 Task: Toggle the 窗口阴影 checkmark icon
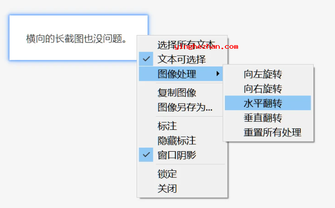146,155
